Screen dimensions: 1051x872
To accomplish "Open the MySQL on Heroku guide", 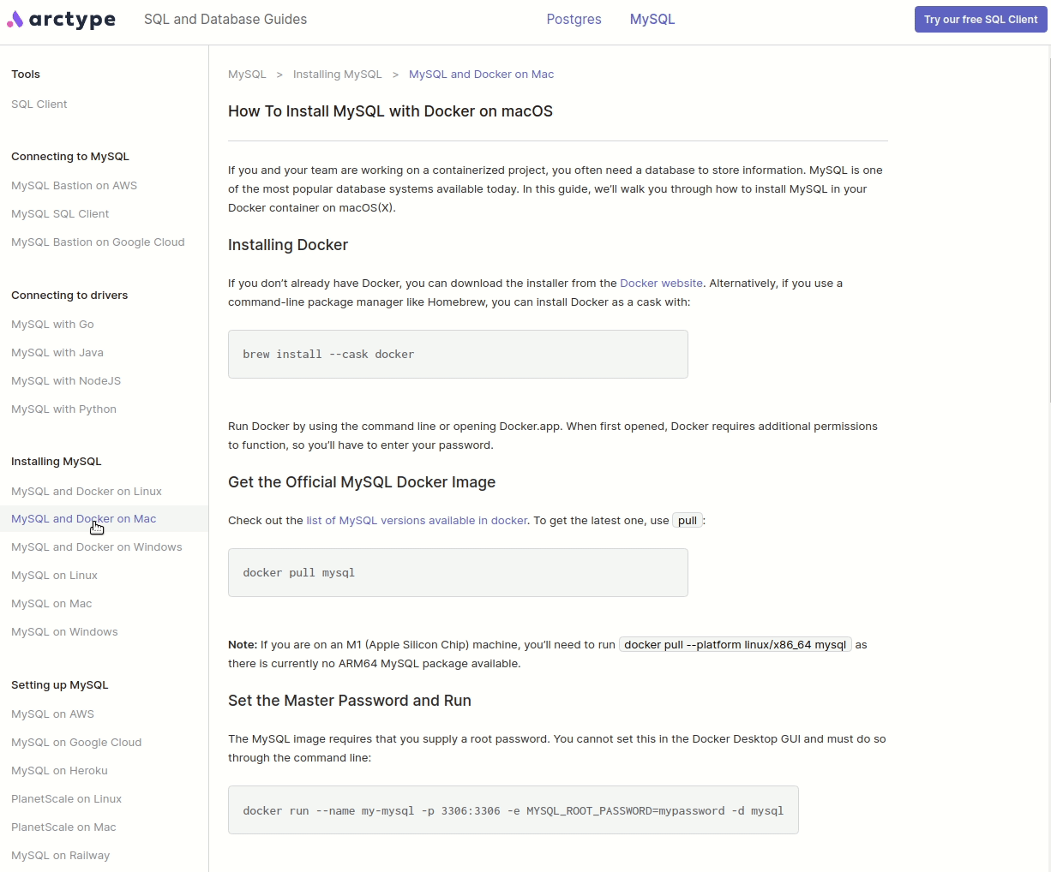I will [x=59, y=770].
